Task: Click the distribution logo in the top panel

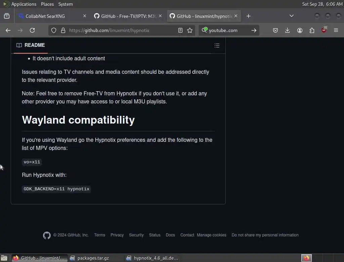Action: click(x=6, y=4)
